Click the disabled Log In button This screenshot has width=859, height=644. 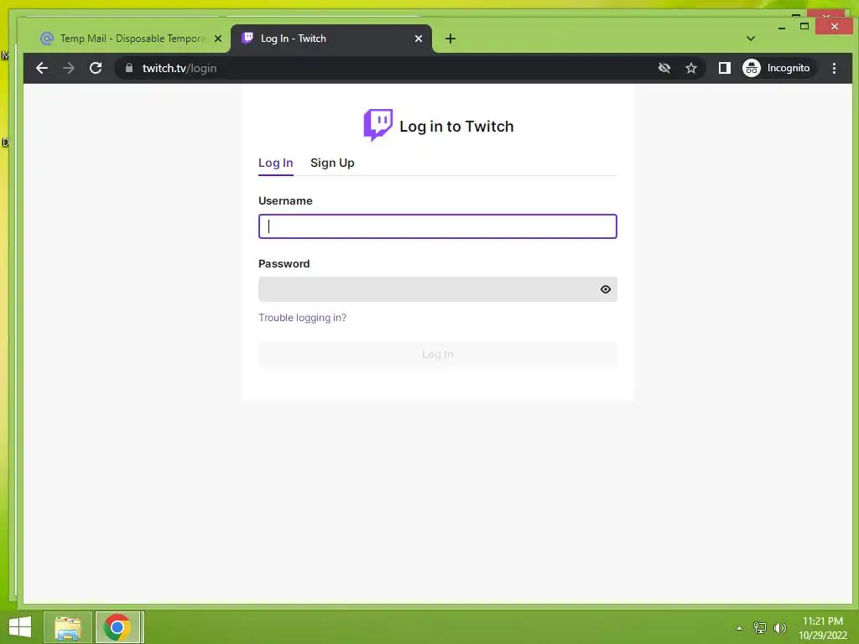pyautogui.click(x=438, y=355)
